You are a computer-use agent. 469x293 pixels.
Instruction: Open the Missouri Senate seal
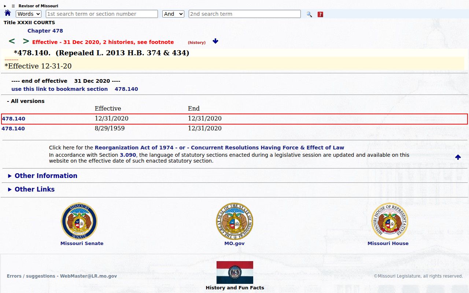(79, 221)
